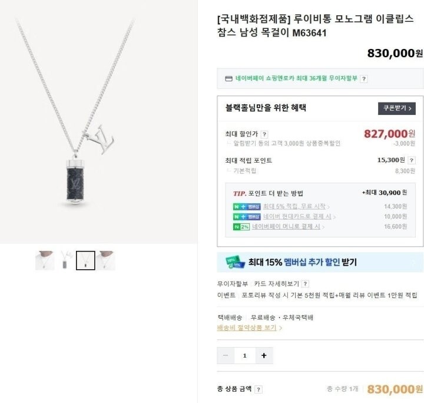Expand 최대 15% 멤버십 추가 할인 banner
The height and width of the screenshot is (403, 424).
point(320,262)
